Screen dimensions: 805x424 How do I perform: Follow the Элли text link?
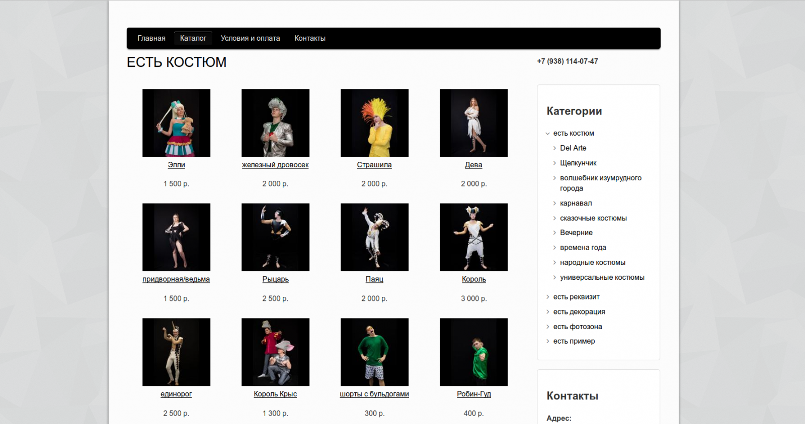click(x=176, y=165)
